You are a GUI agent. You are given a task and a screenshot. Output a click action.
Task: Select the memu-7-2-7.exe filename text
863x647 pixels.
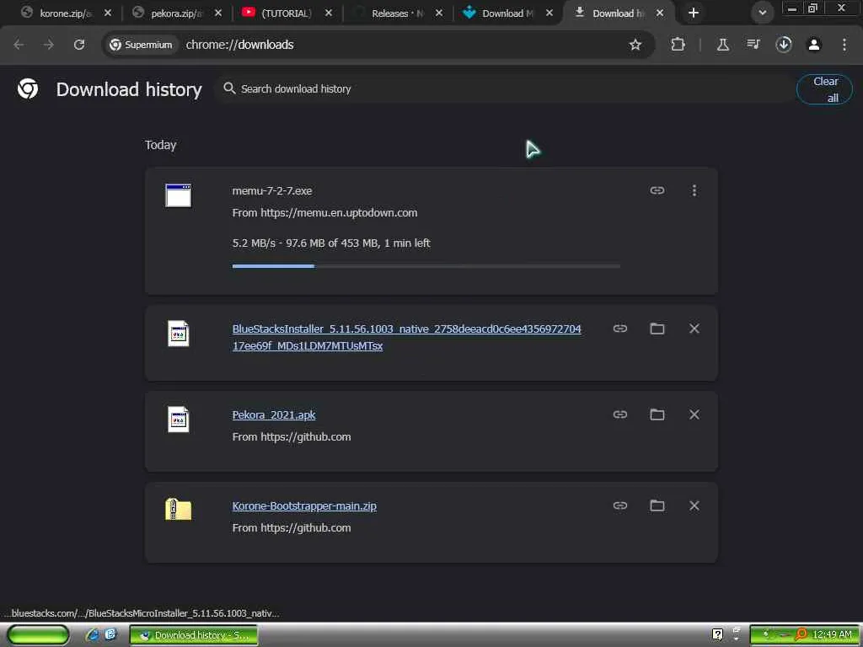[x=272, y=191]
